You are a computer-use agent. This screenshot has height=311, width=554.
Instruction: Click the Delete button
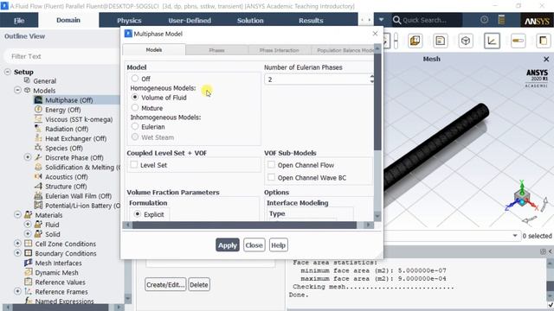click(199, 284)
